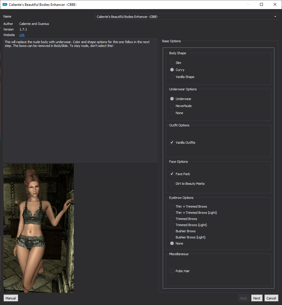Select the Slim body shape
Viewport: 282px width, 305px height.
point(175,63)
